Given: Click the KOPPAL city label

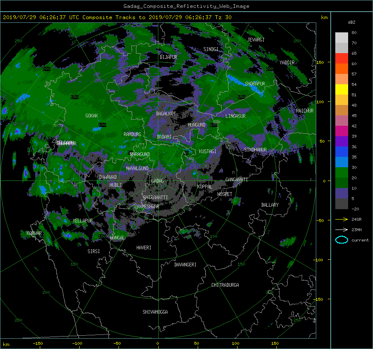Looking at the screenshot, I should (x=205, y=186).
